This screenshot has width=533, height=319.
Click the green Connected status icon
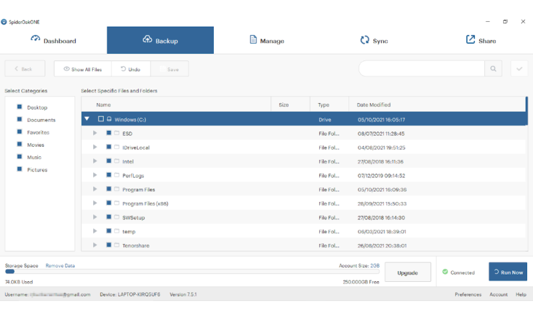point(445,272)
